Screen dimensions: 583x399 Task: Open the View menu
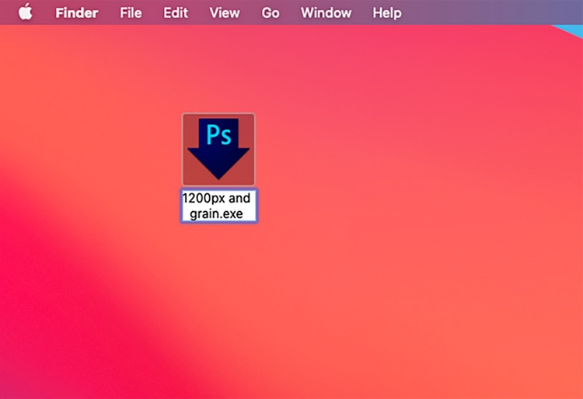[224, 12]
